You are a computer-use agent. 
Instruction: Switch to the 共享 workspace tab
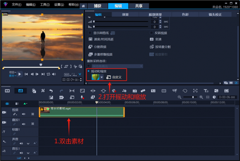139,6
